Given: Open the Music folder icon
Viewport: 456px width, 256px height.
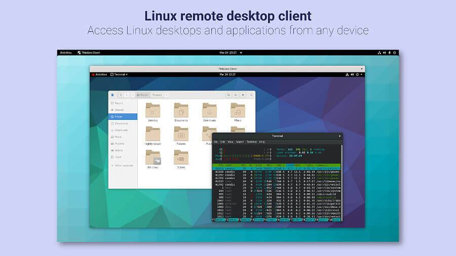Looking at the screenshot, I should click(238, 110).
